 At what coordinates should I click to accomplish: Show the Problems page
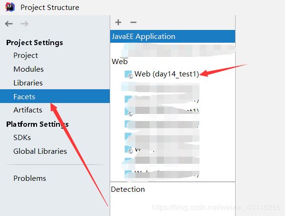(29, 178)
